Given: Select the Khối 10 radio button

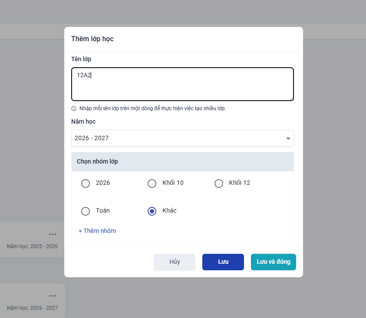Looking at the screenshot, I should click(152, 184).
